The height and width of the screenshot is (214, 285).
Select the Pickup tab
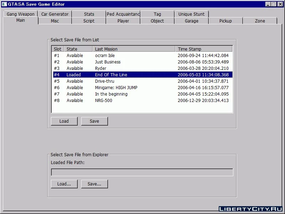tap(226, 21)
